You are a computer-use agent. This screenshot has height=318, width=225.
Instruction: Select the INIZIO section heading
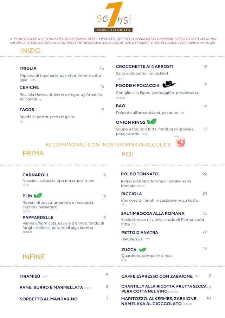point(30,51)
